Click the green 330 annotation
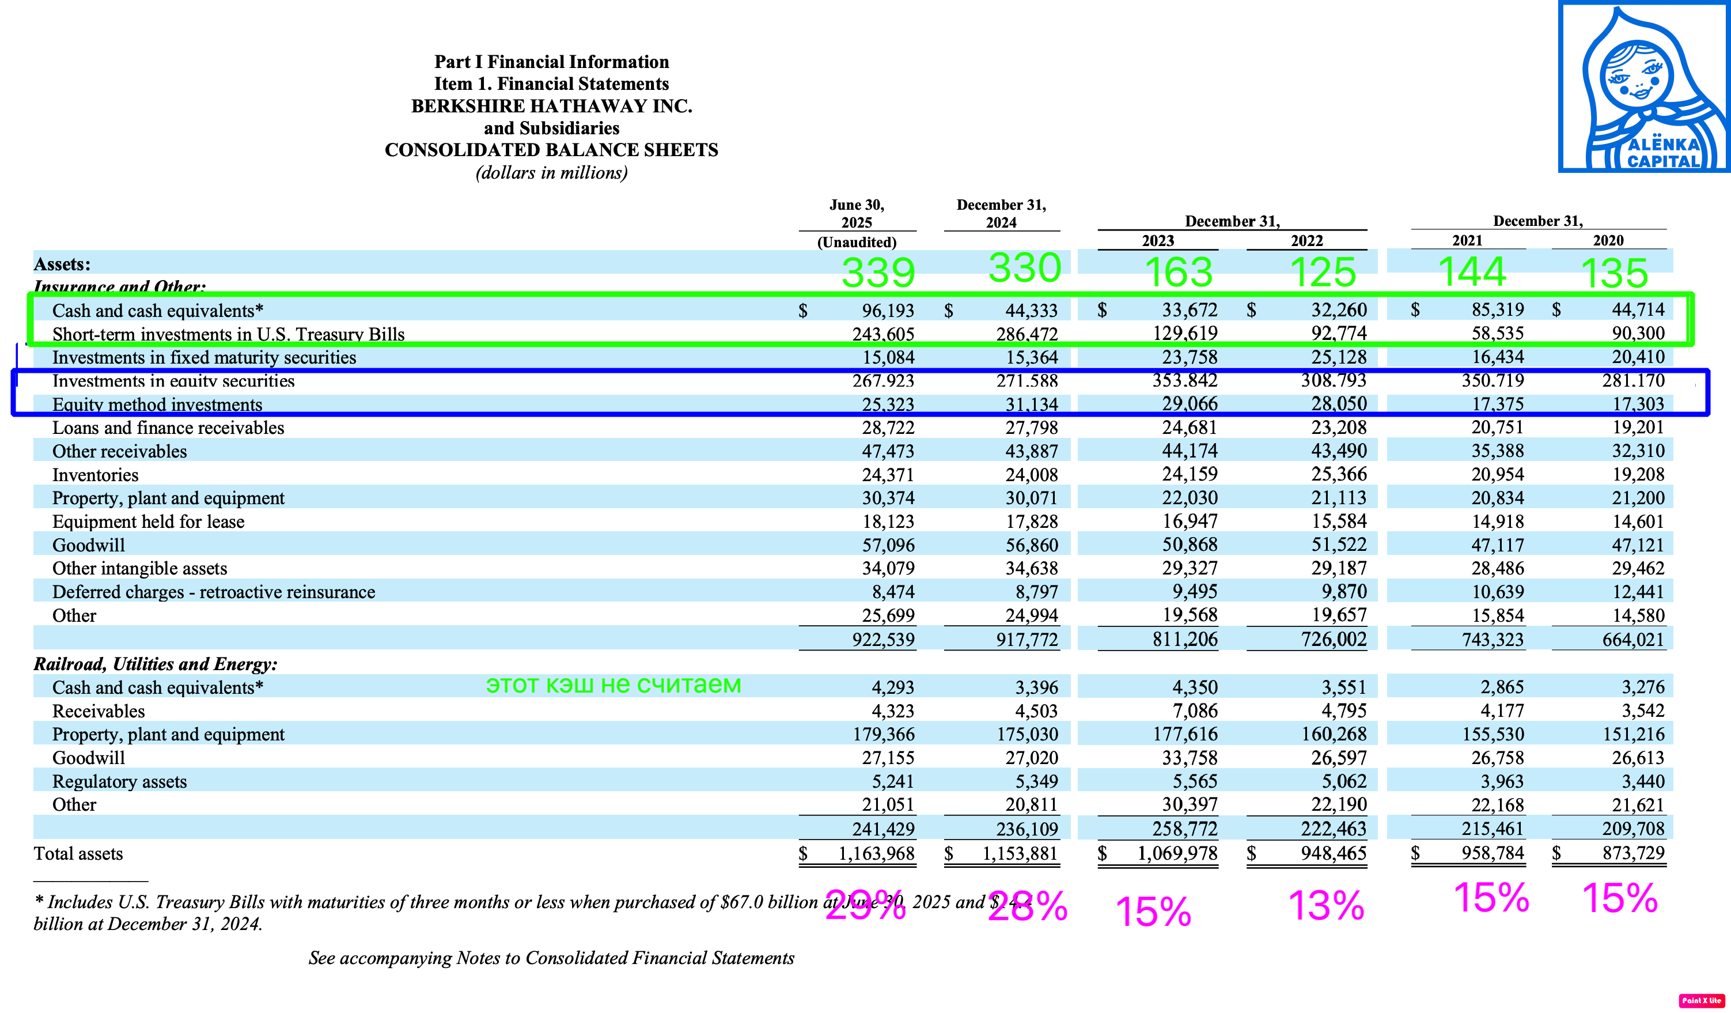1731x1013 pixels. click(1024, 267)
